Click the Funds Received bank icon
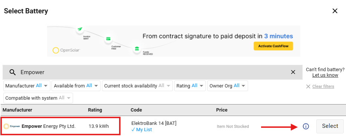Screen dimensions: 346x136 click(137, 49)
